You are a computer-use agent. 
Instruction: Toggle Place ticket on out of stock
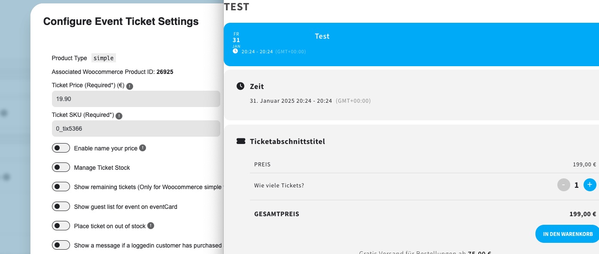(x=61, y=226)
